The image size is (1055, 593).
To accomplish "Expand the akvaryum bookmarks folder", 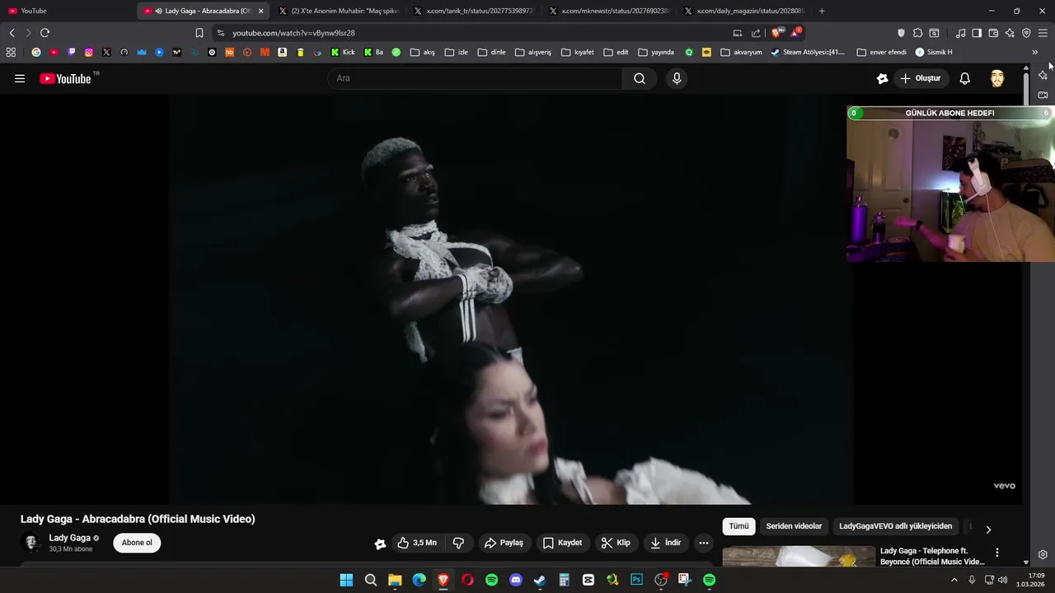I will point(741,52).
